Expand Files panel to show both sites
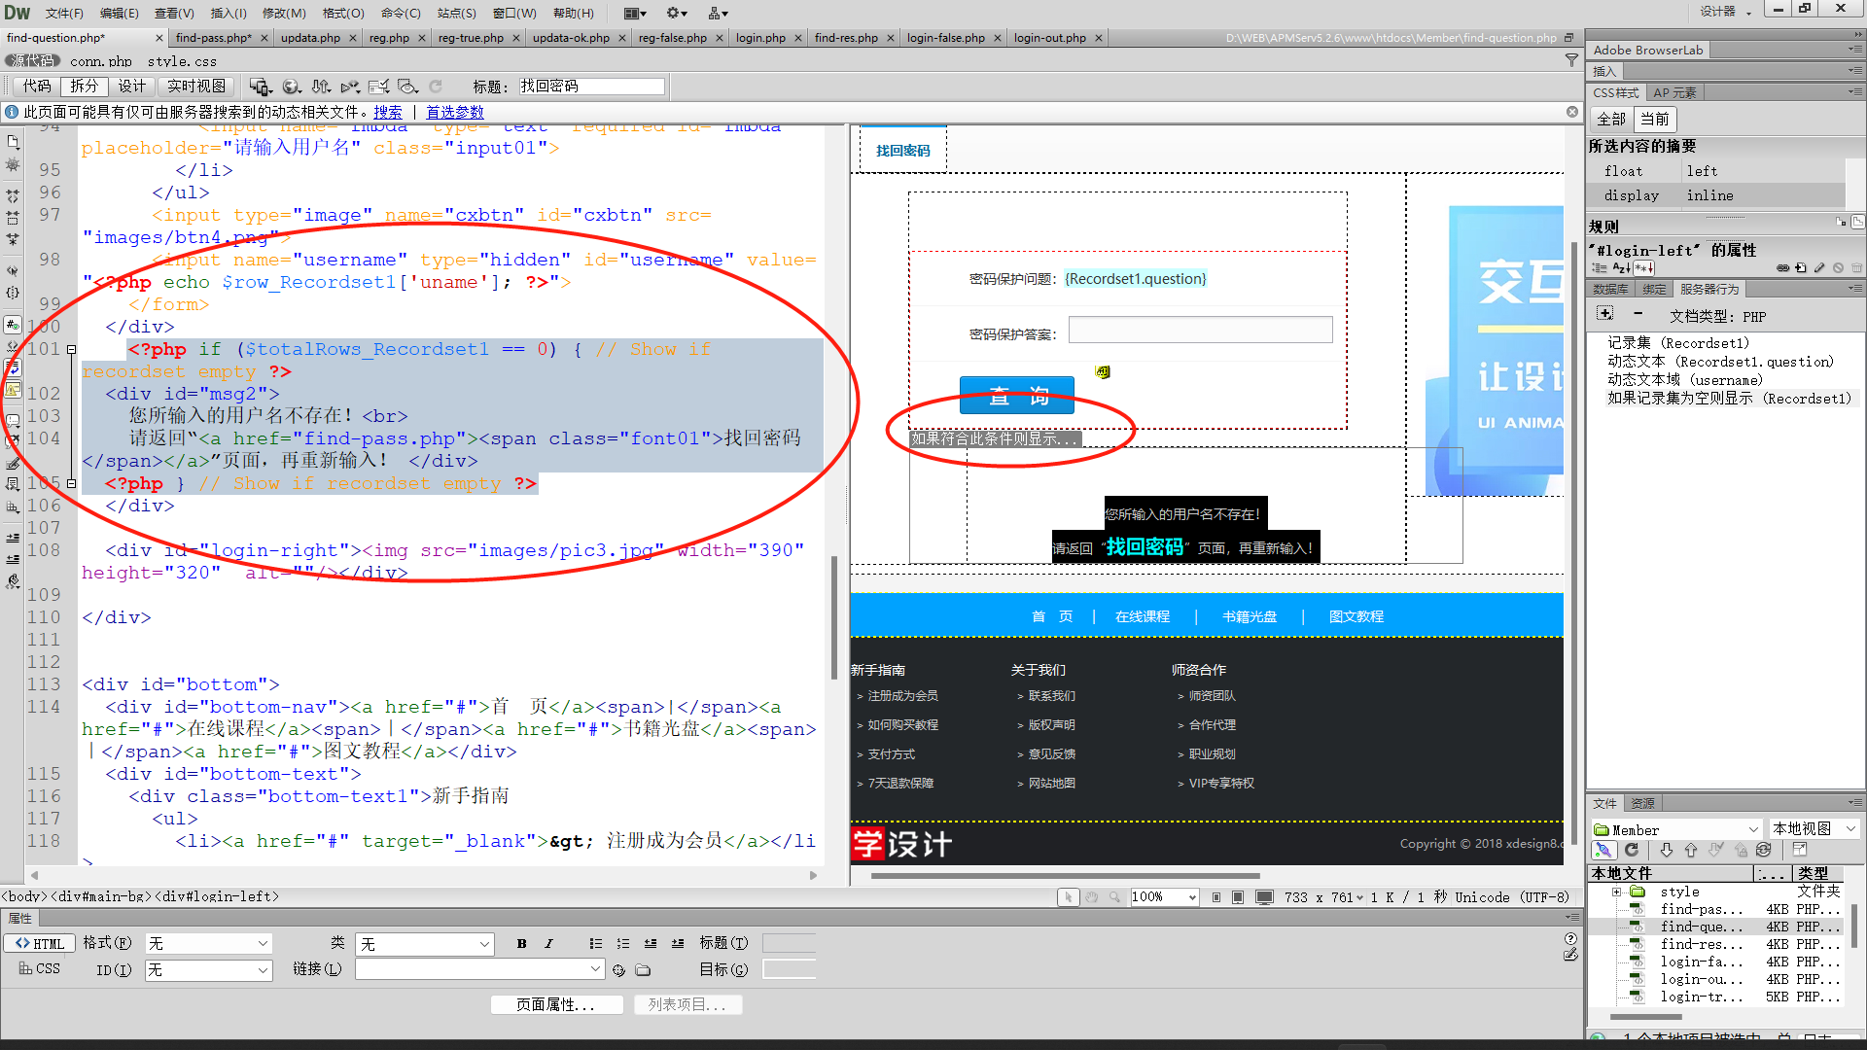This screenshot has height=1050, width=1867. [1798, 849]
